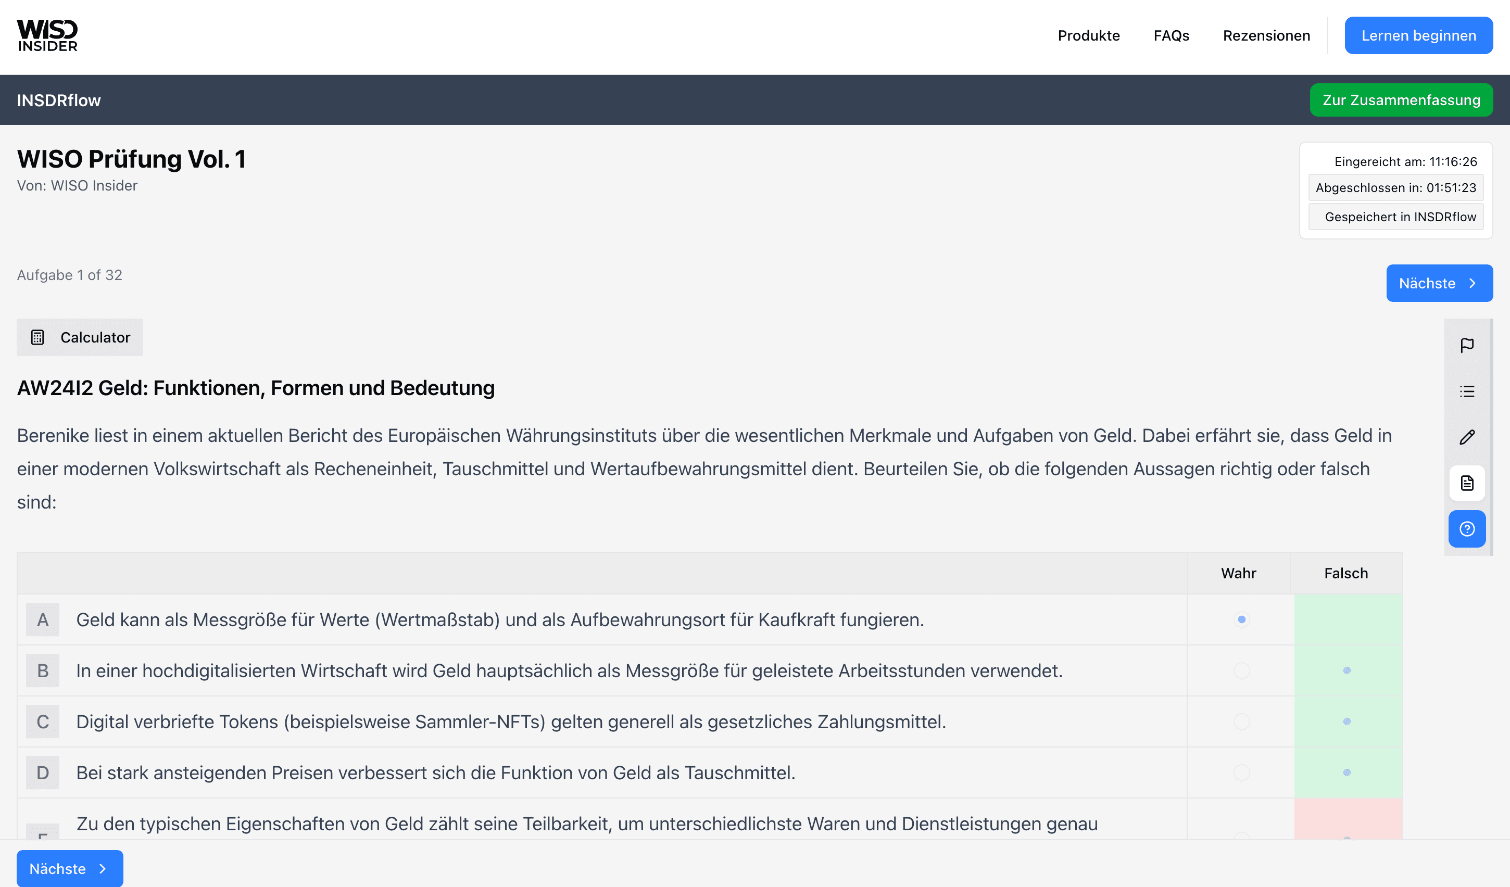This screenshot has width=1510, height=887.
Task: Click the Gespeichert in INSDRflow status
Action: [x=1396, y=217]
